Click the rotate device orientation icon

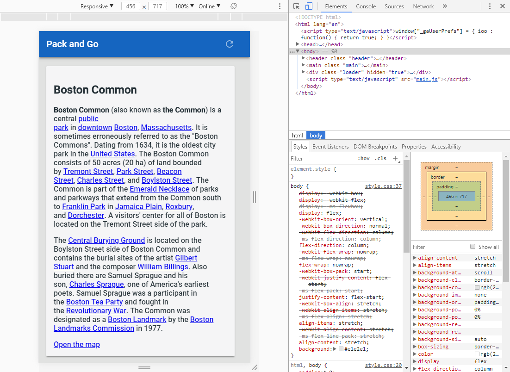[234, 6]
